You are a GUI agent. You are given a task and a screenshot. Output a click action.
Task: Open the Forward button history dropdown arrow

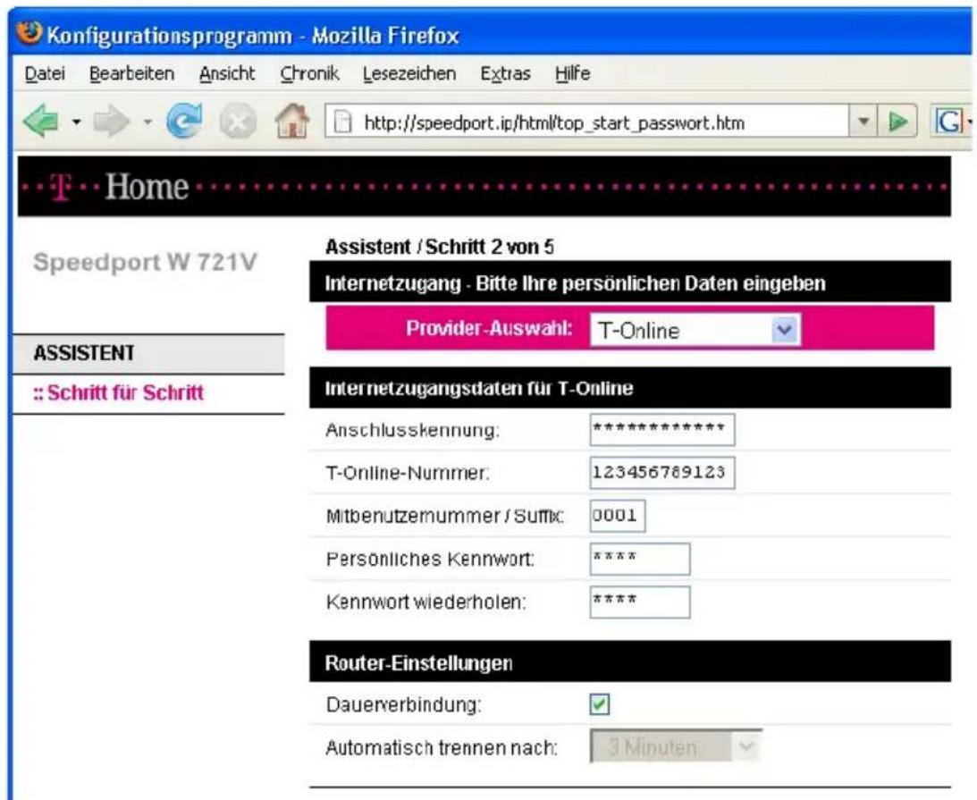click(x=147, y=122)
